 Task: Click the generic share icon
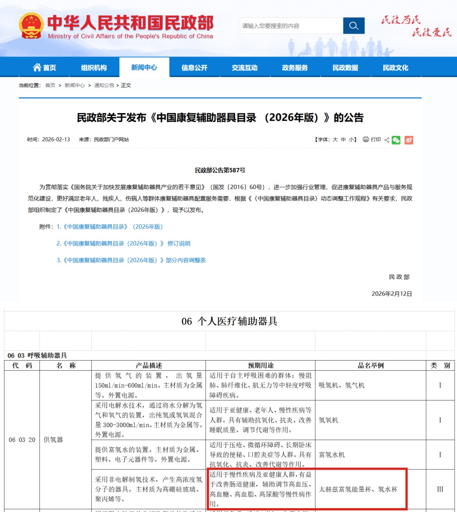(387, 140)
